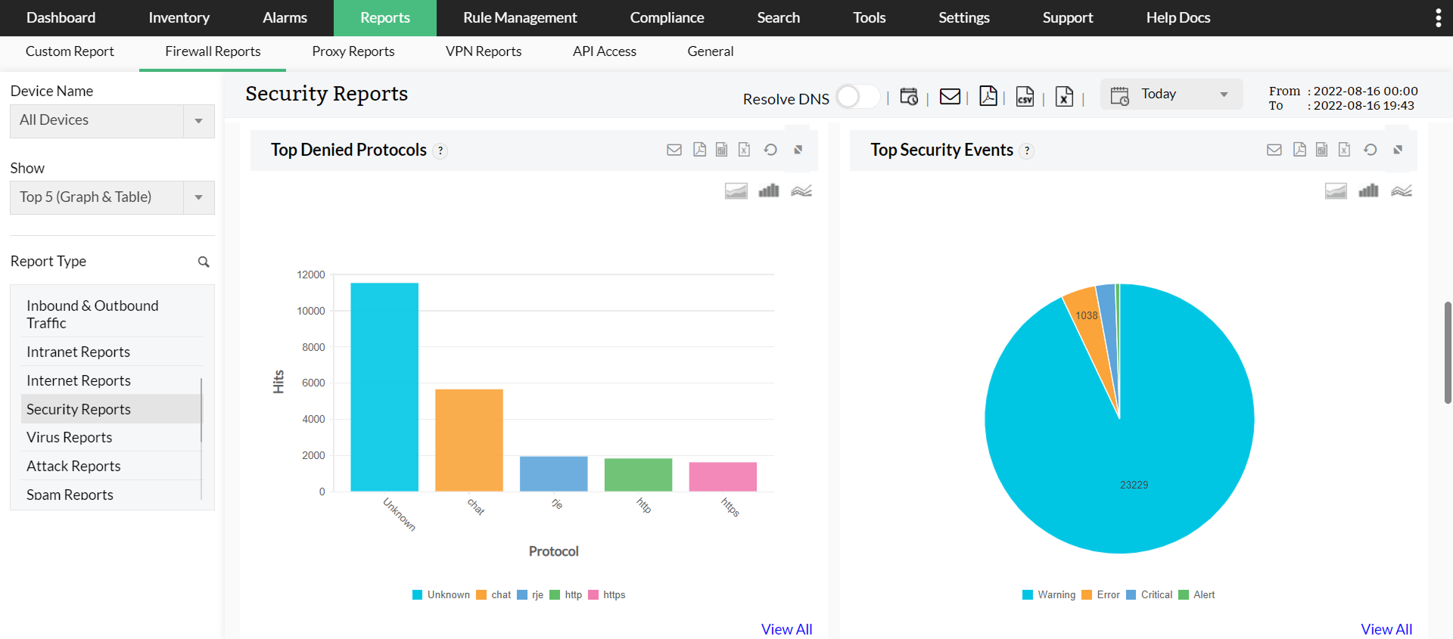Toggle the Warning series in pie chart legend
1453x639 pixels.
[1049, 595]
